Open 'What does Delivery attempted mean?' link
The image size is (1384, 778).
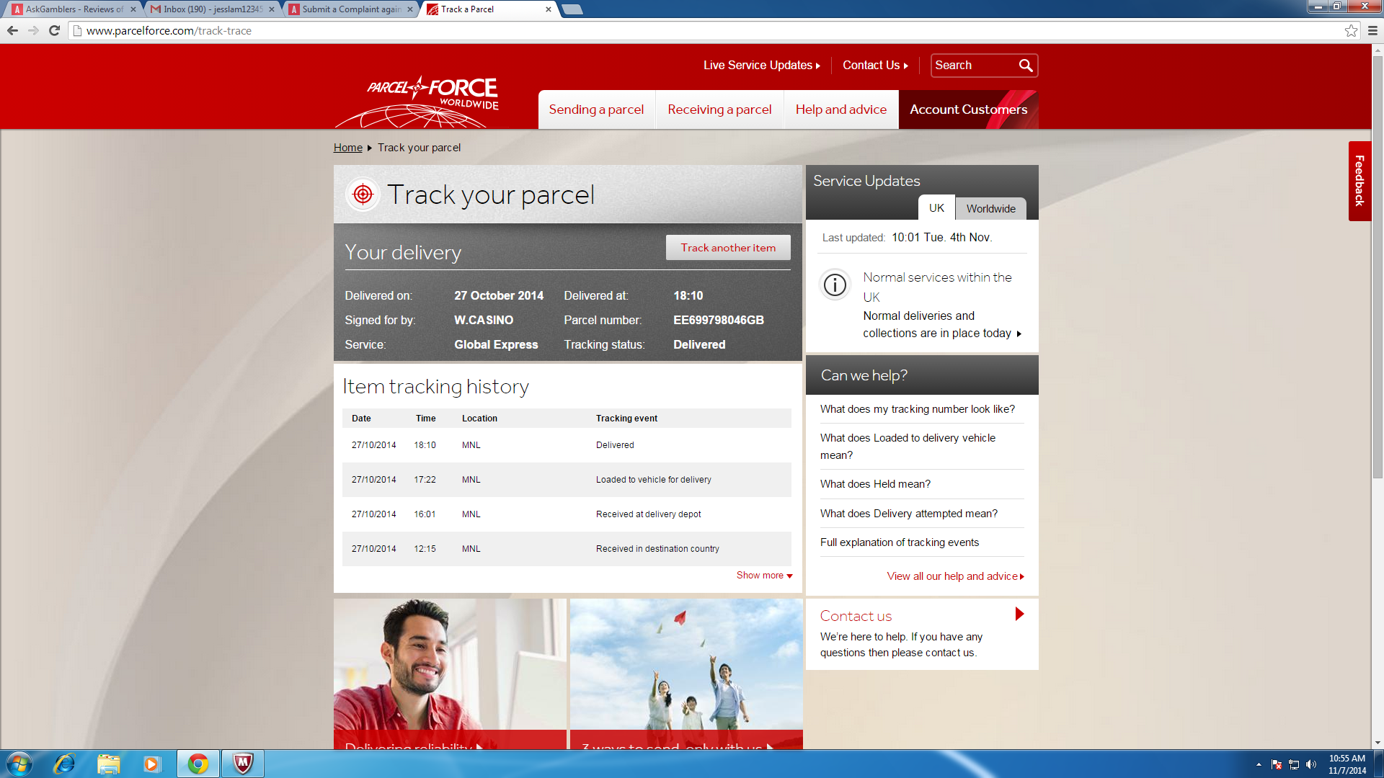click(x=908, y=514)
